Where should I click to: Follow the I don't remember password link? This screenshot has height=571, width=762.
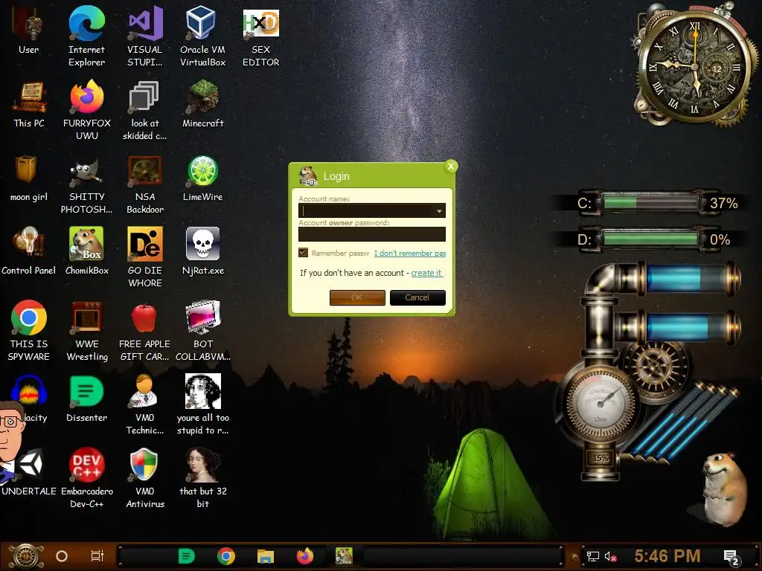(410, 253)
